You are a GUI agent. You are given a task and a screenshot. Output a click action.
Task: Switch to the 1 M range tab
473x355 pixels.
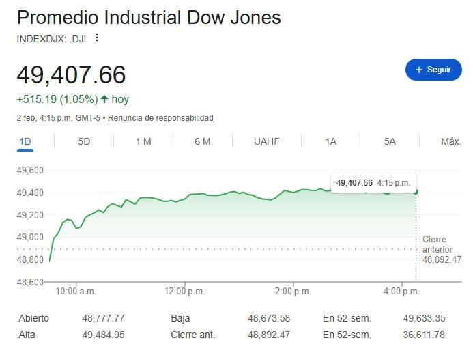(x=143, y=141)
